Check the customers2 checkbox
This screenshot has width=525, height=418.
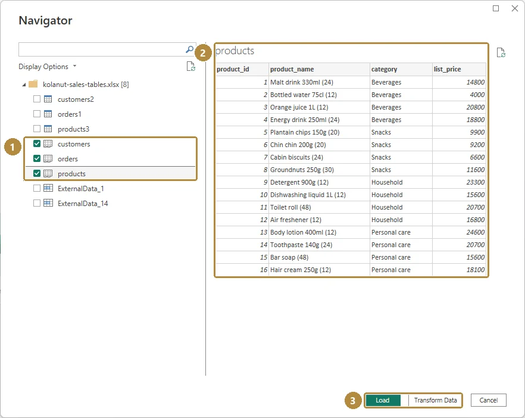tap(37, 99)
